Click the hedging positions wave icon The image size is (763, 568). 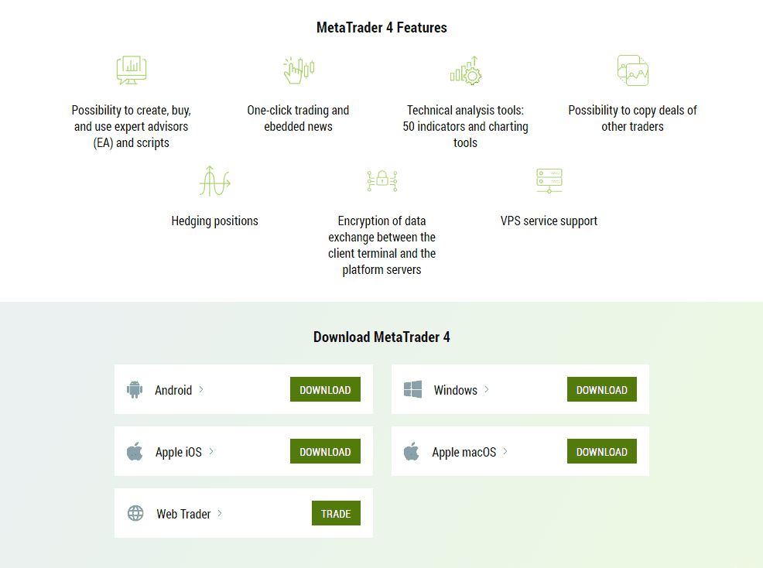(x=215, y=181)
